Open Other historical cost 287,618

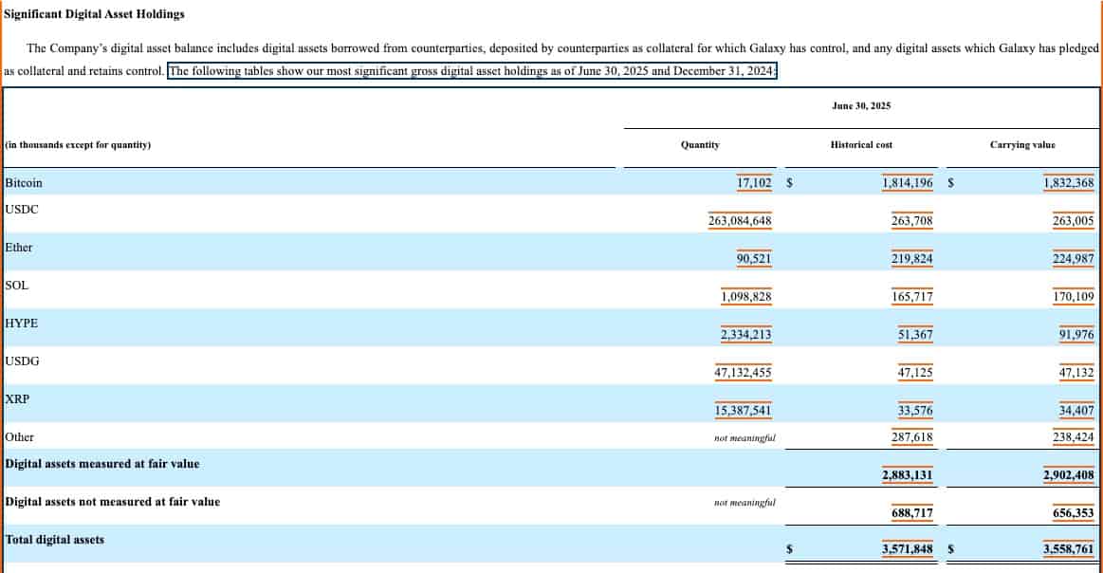click(x=911, y=437)
